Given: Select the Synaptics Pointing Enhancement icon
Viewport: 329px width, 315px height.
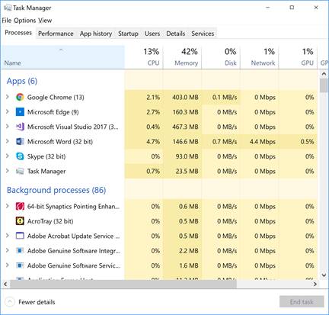Looking at the screenshot, I should 20,206.
